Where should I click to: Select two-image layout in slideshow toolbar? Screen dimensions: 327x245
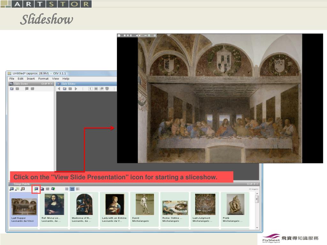point(128,35)
